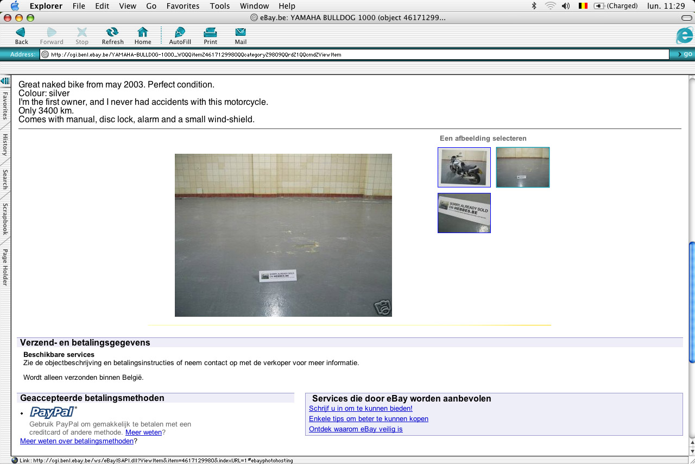695x464 pixels.
Task: Click 'Een afbeelding selecteren' label
Action: pos(483,139)
